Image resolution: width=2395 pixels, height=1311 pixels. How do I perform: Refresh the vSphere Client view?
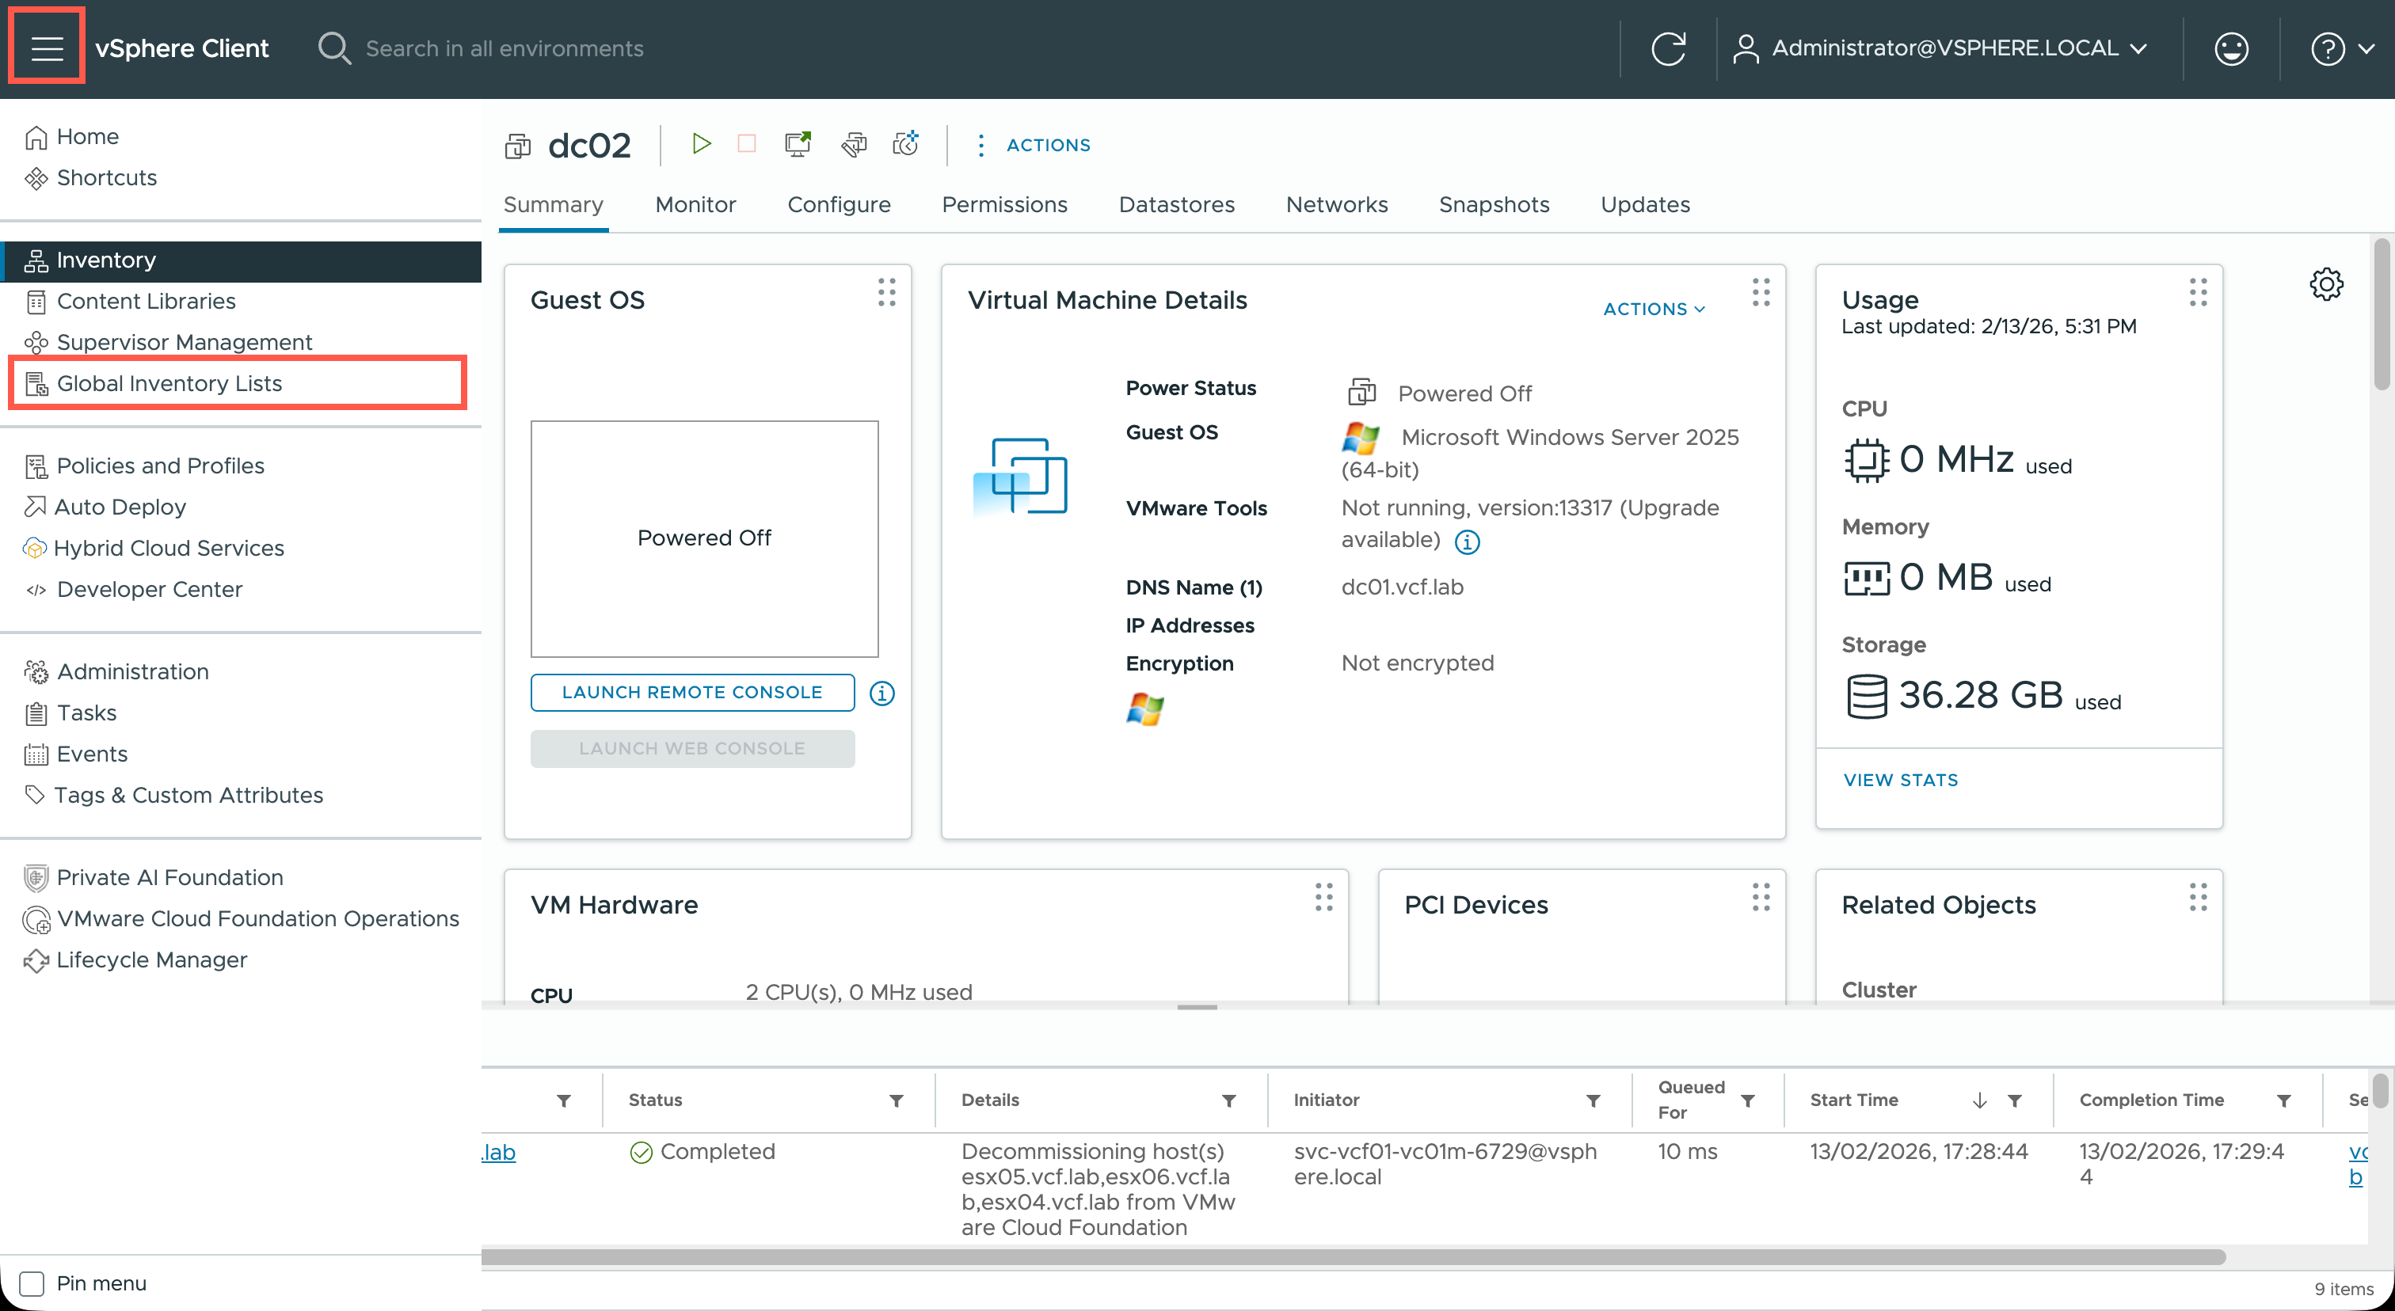1668,48
